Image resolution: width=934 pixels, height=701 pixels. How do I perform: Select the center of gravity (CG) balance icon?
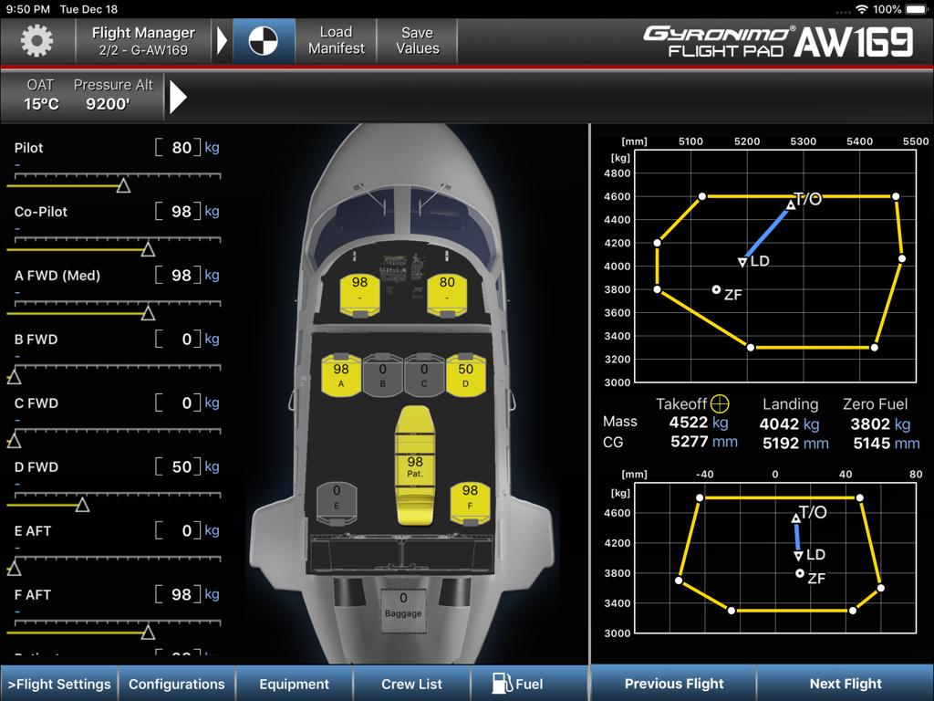point(263,40)
